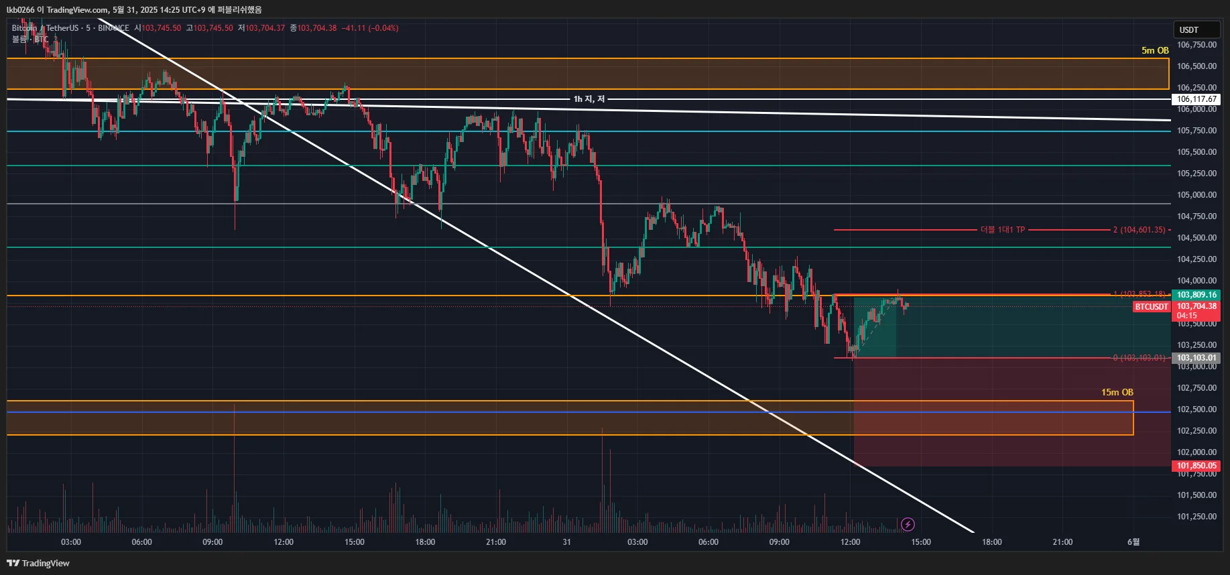Image resolution: width=1230 pixels, height=575 pixels.
Task: Click the purple lightning event icon
Action: 908,524
